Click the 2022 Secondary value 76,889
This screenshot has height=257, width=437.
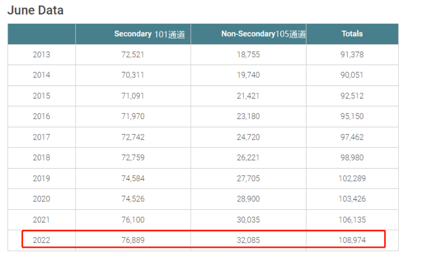click(x=132, y=240)
